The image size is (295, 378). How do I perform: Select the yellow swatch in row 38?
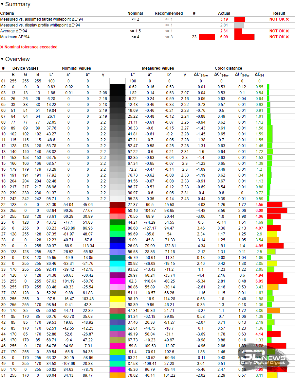point(118,299)
